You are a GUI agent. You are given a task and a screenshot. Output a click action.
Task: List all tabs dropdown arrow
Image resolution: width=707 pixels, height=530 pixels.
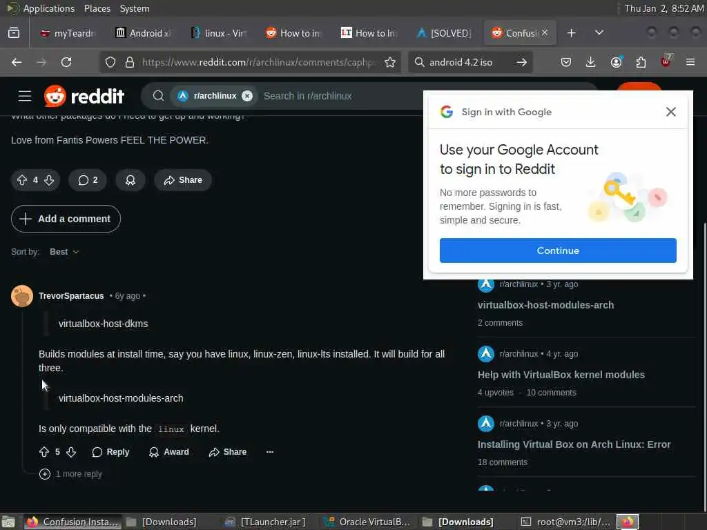coord(599,33)
